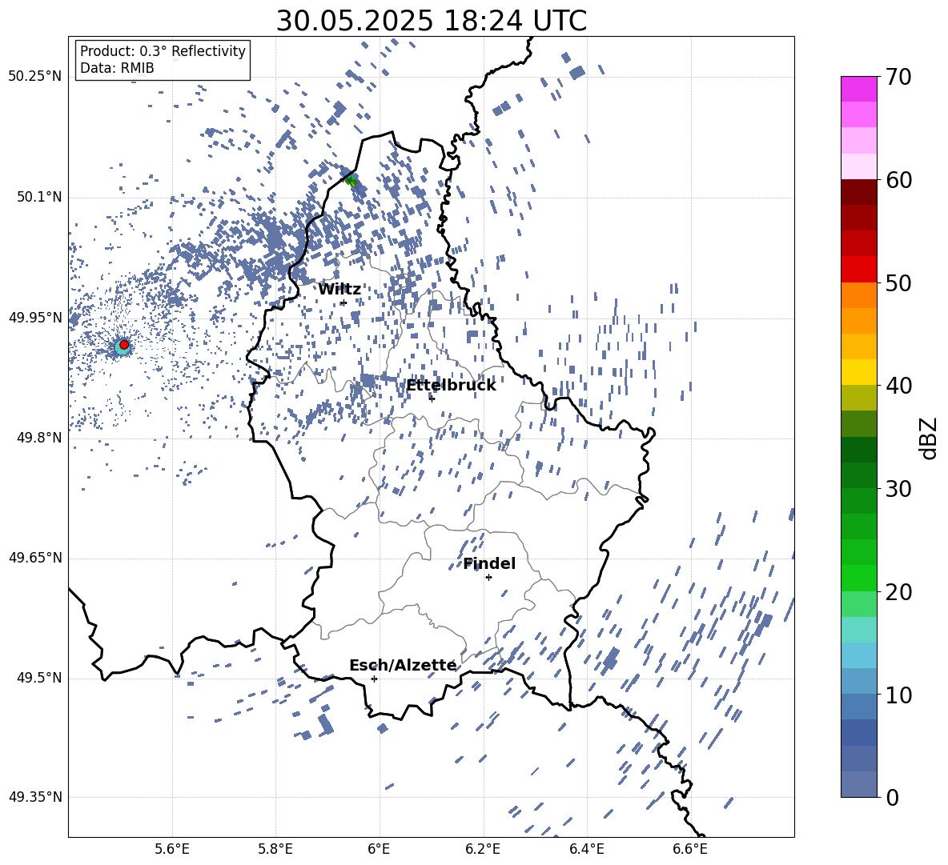This screenshot has width=948, height=865.
Task: Click the plot title 30.05.2025 18:24 UTC
Action: 431,21
